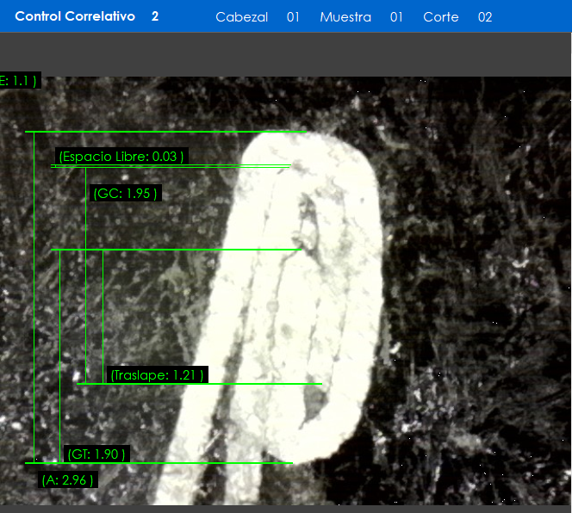The image size is (572, 513).
Task: Select the 01 value next to Cabezal
Action: pyautogui.click(x=293, y=17)
